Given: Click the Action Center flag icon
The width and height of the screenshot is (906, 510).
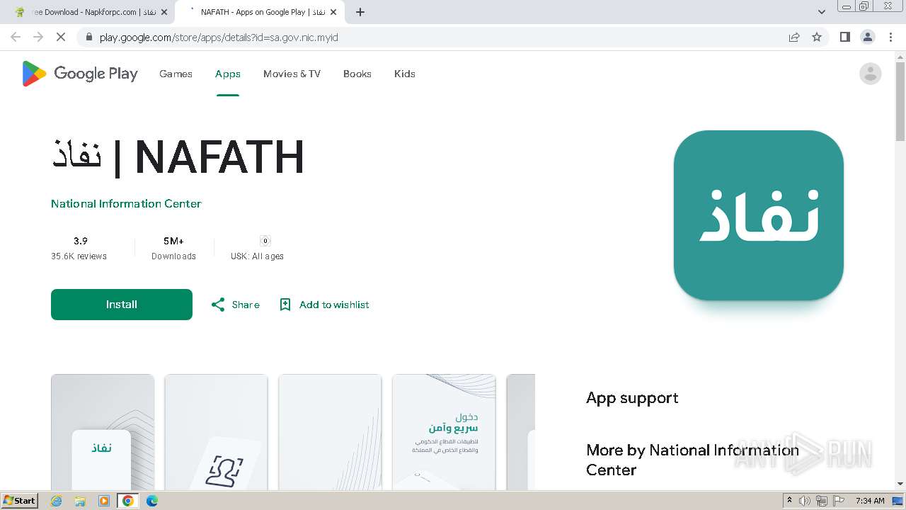Looking at the screenshot, I should [x=839, y=501].
